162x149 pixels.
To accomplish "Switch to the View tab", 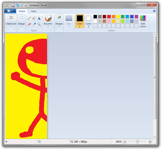I will 34,11.
